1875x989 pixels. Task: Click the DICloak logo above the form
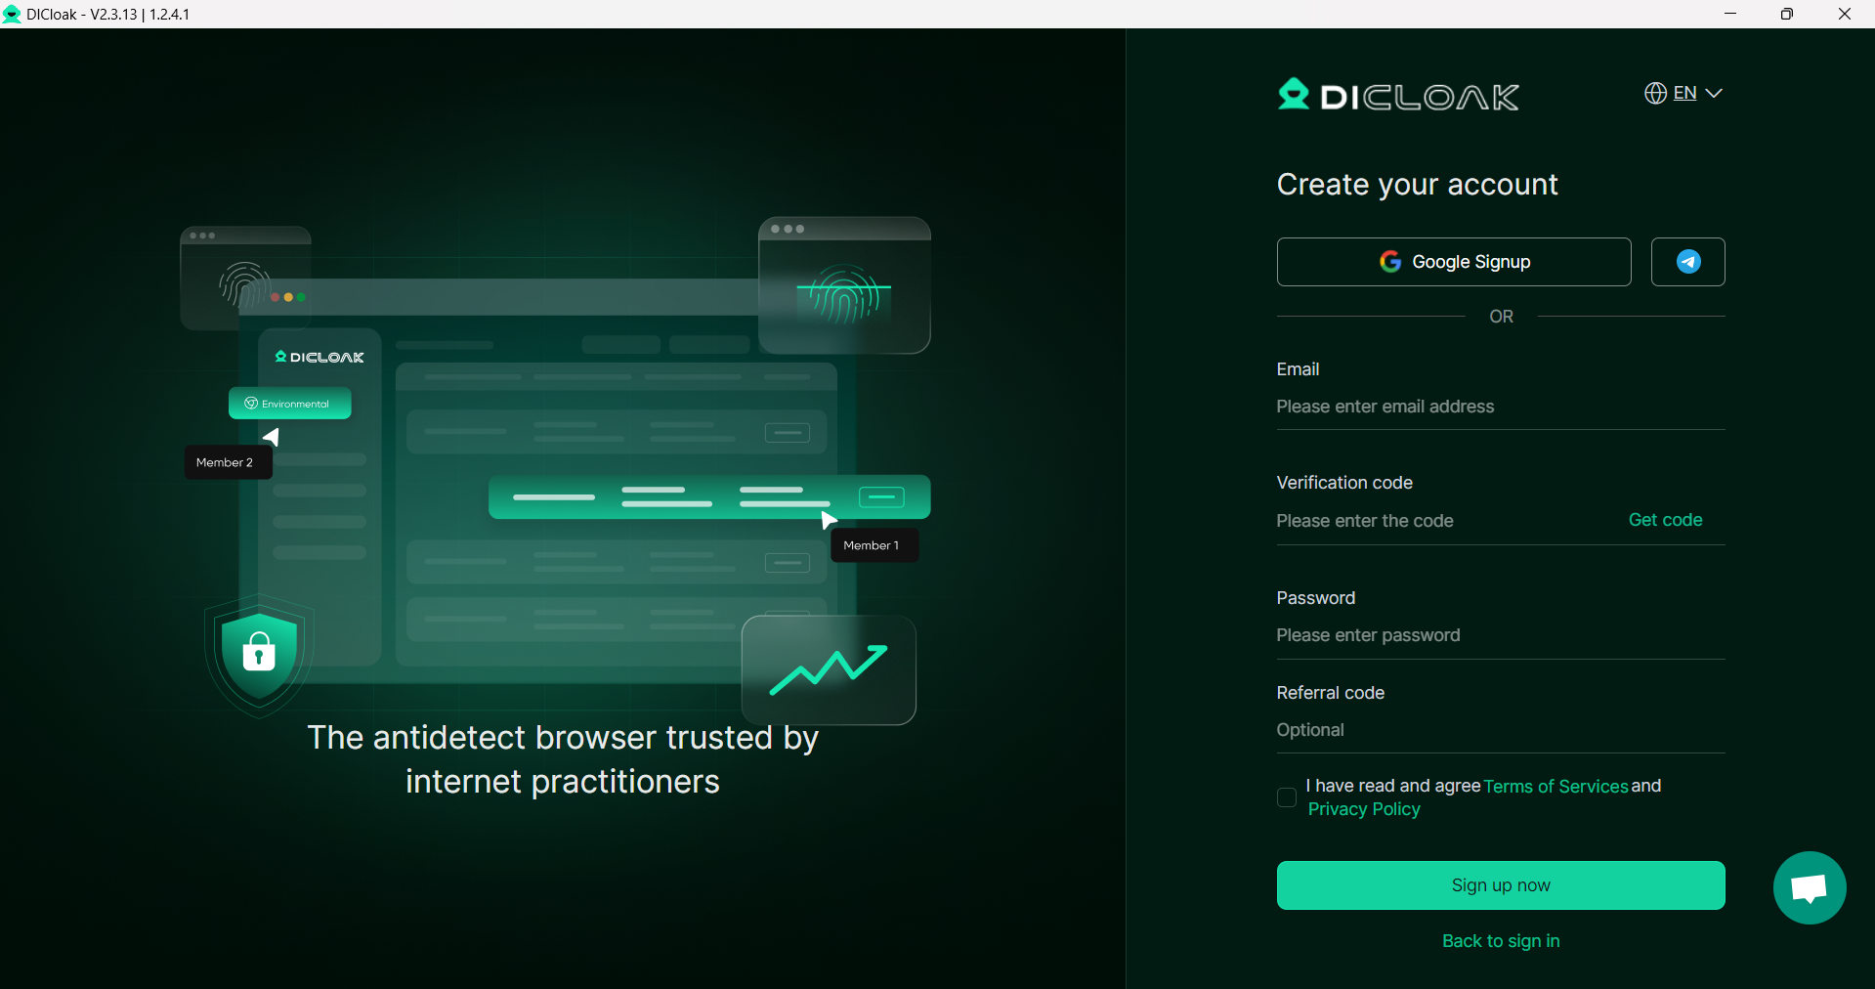click(1397, 95)
